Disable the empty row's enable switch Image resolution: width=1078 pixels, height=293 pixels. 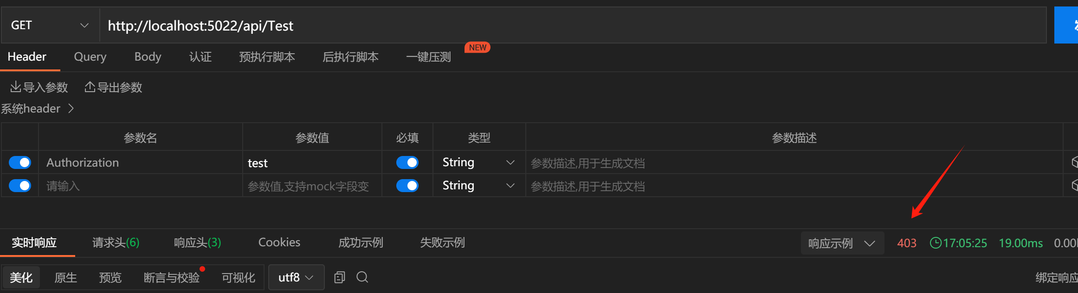coord(20,186)
